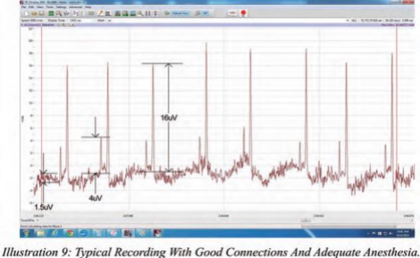Click the Open folder toolbar icon
Viewport: 420px width, 258px height.
(34, 13)
